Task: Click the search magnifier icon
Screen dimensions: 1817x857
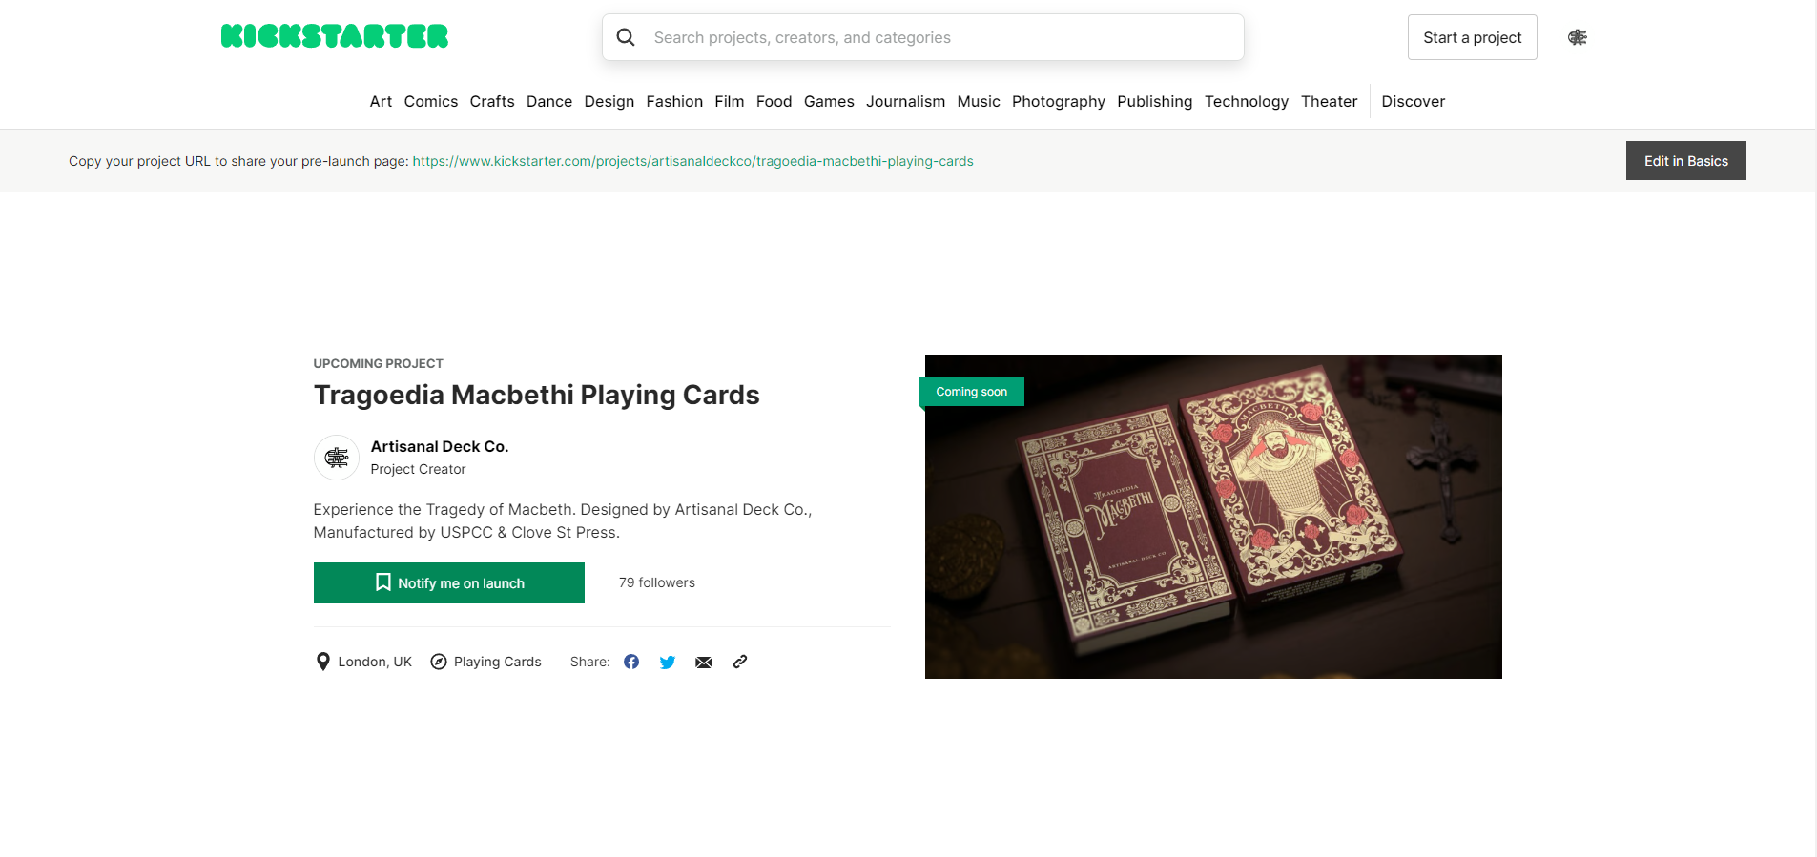Action: pyautogui.click(x=626, y=37)
